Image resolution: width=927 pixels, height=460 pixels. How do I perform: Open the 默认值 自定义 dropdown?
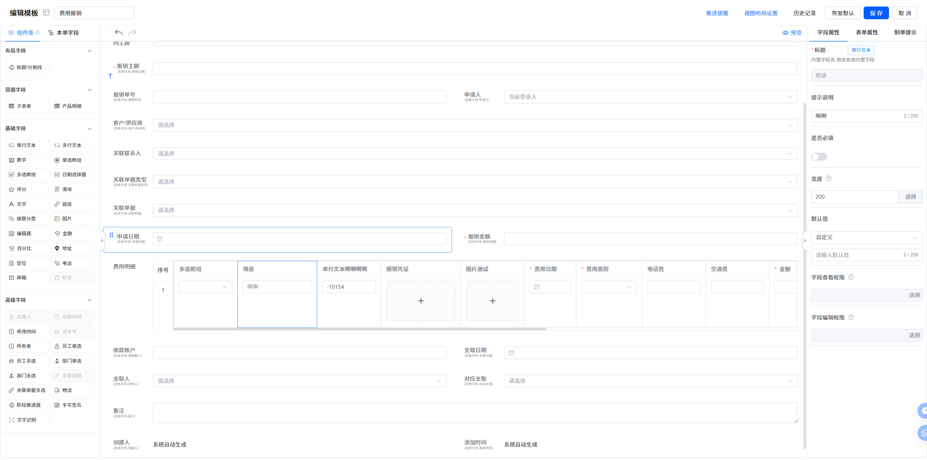click(x=866, y=237)
